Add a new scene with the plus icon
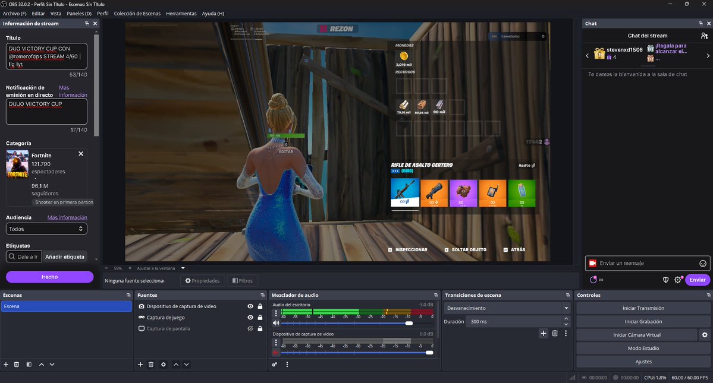 tap(6, 365)
